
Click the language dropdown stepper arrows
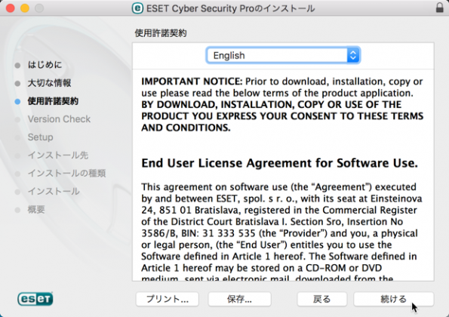point(353,55)
